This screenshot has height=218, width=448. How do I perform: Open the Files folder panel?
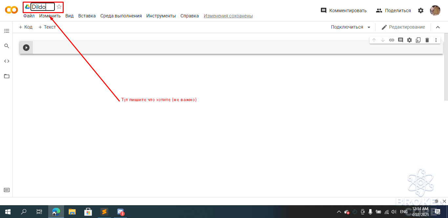[x=7, y=76]
